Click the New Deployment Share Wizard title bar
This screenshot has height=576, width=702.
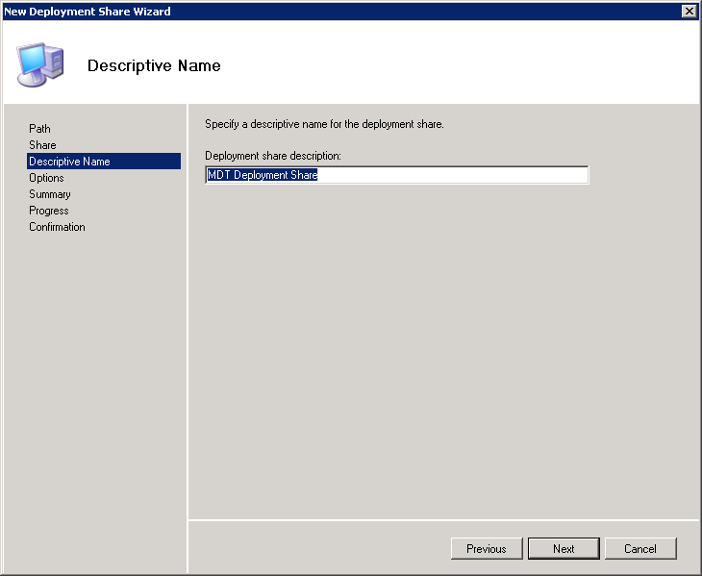click(337, 11)
